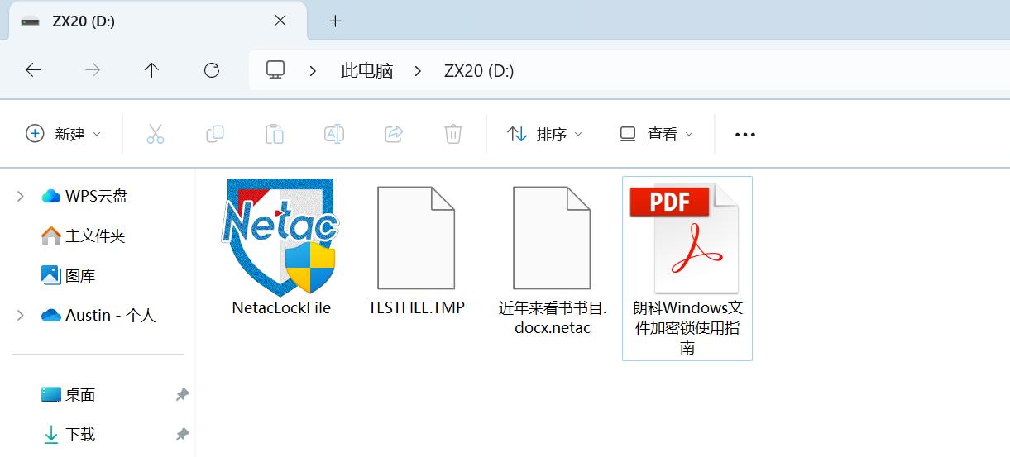Viewport: 1010px width, 457px height.
Task: Expand the WPS云盘 tree node
Action: pos(21,196)
